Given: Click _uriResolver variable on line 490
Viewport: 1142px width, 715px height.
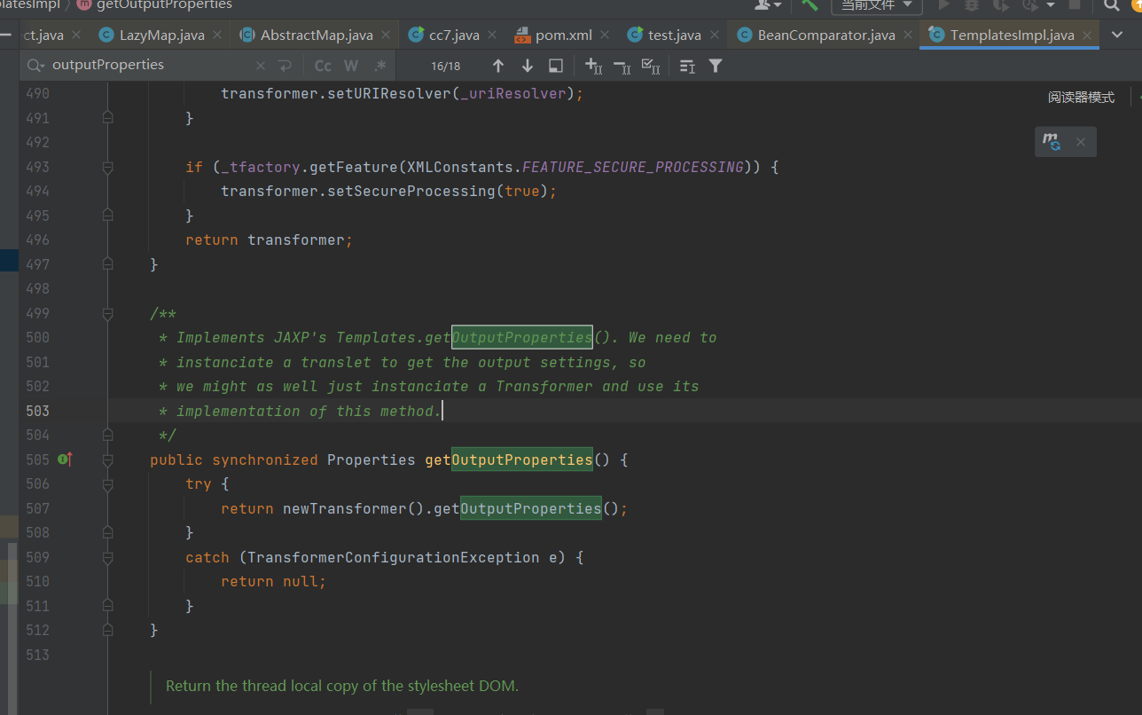Looking at the screenshot, I should point(512,94).
